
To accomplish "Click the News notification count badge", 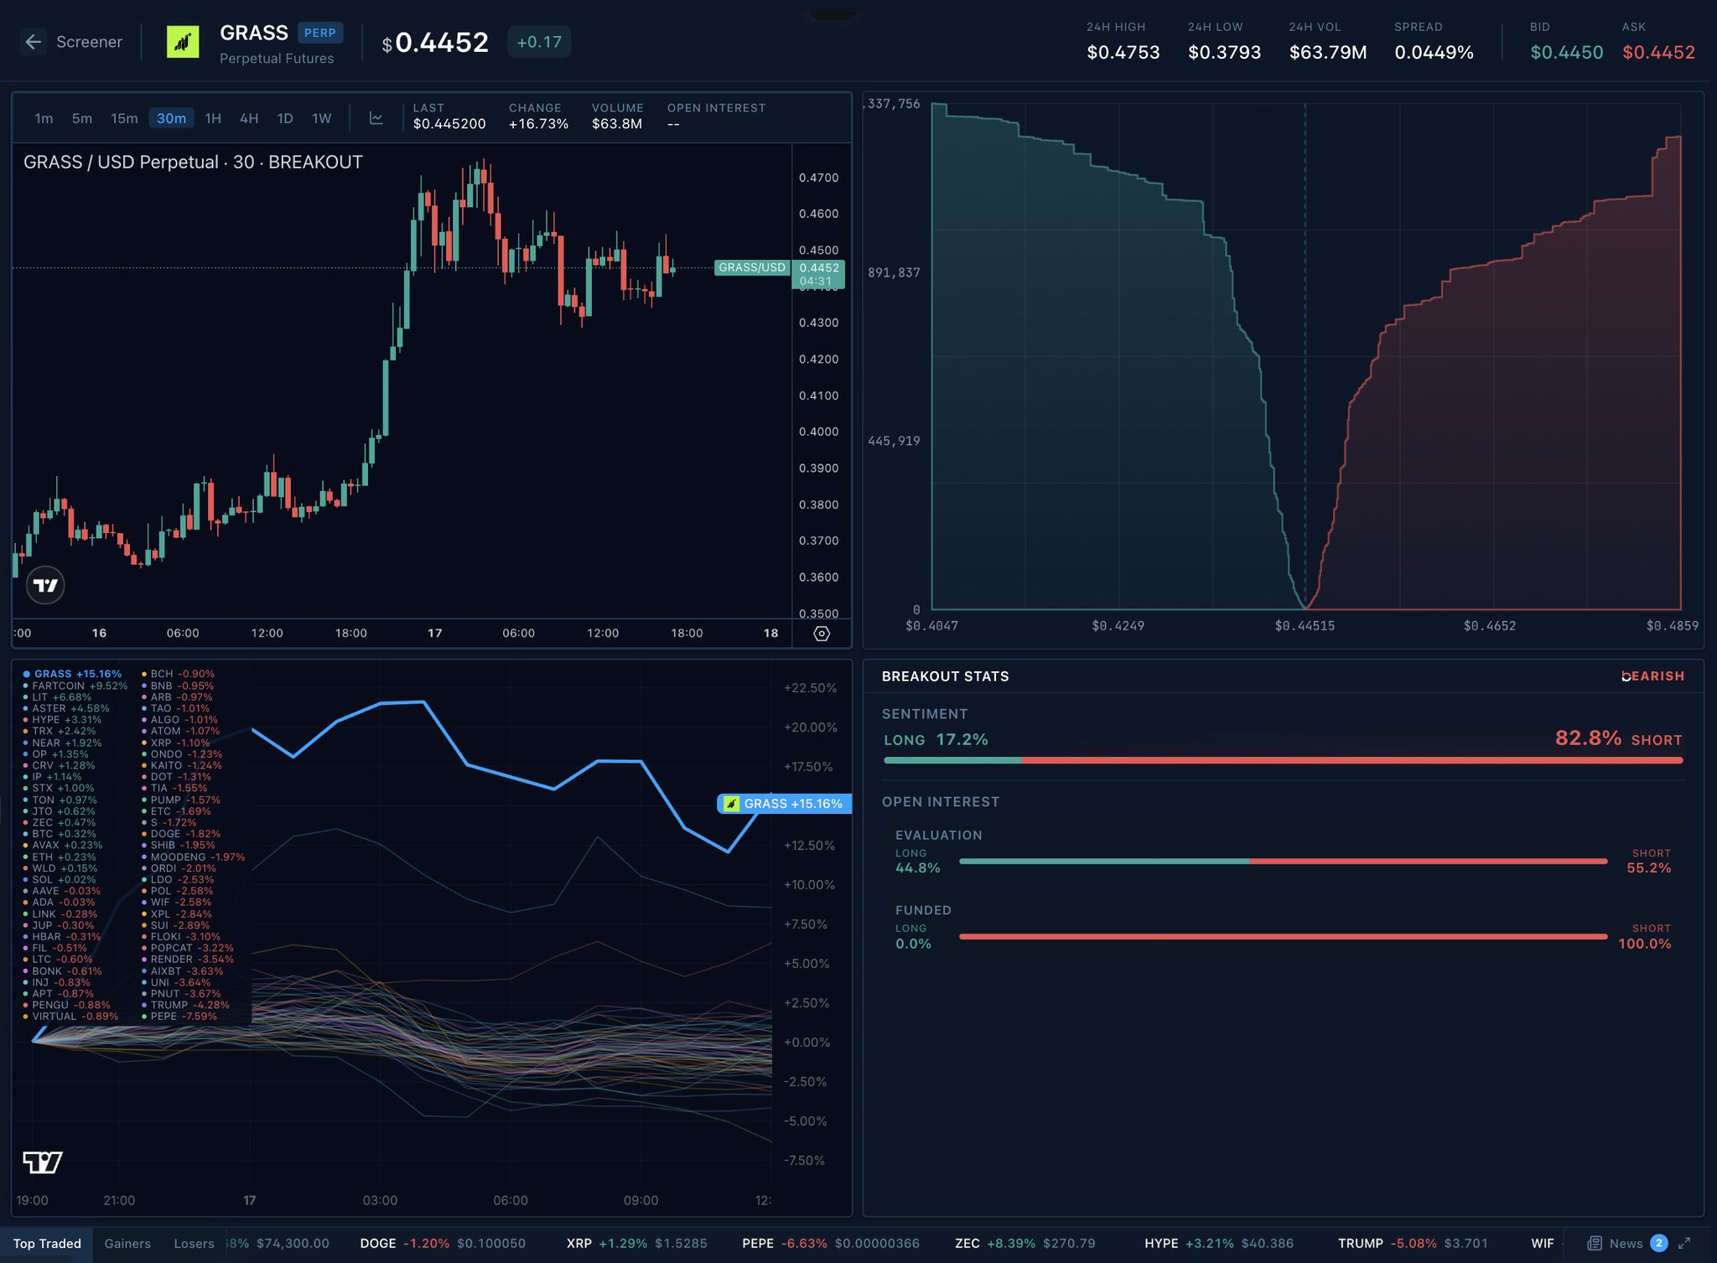I will pos(1658,1244).
